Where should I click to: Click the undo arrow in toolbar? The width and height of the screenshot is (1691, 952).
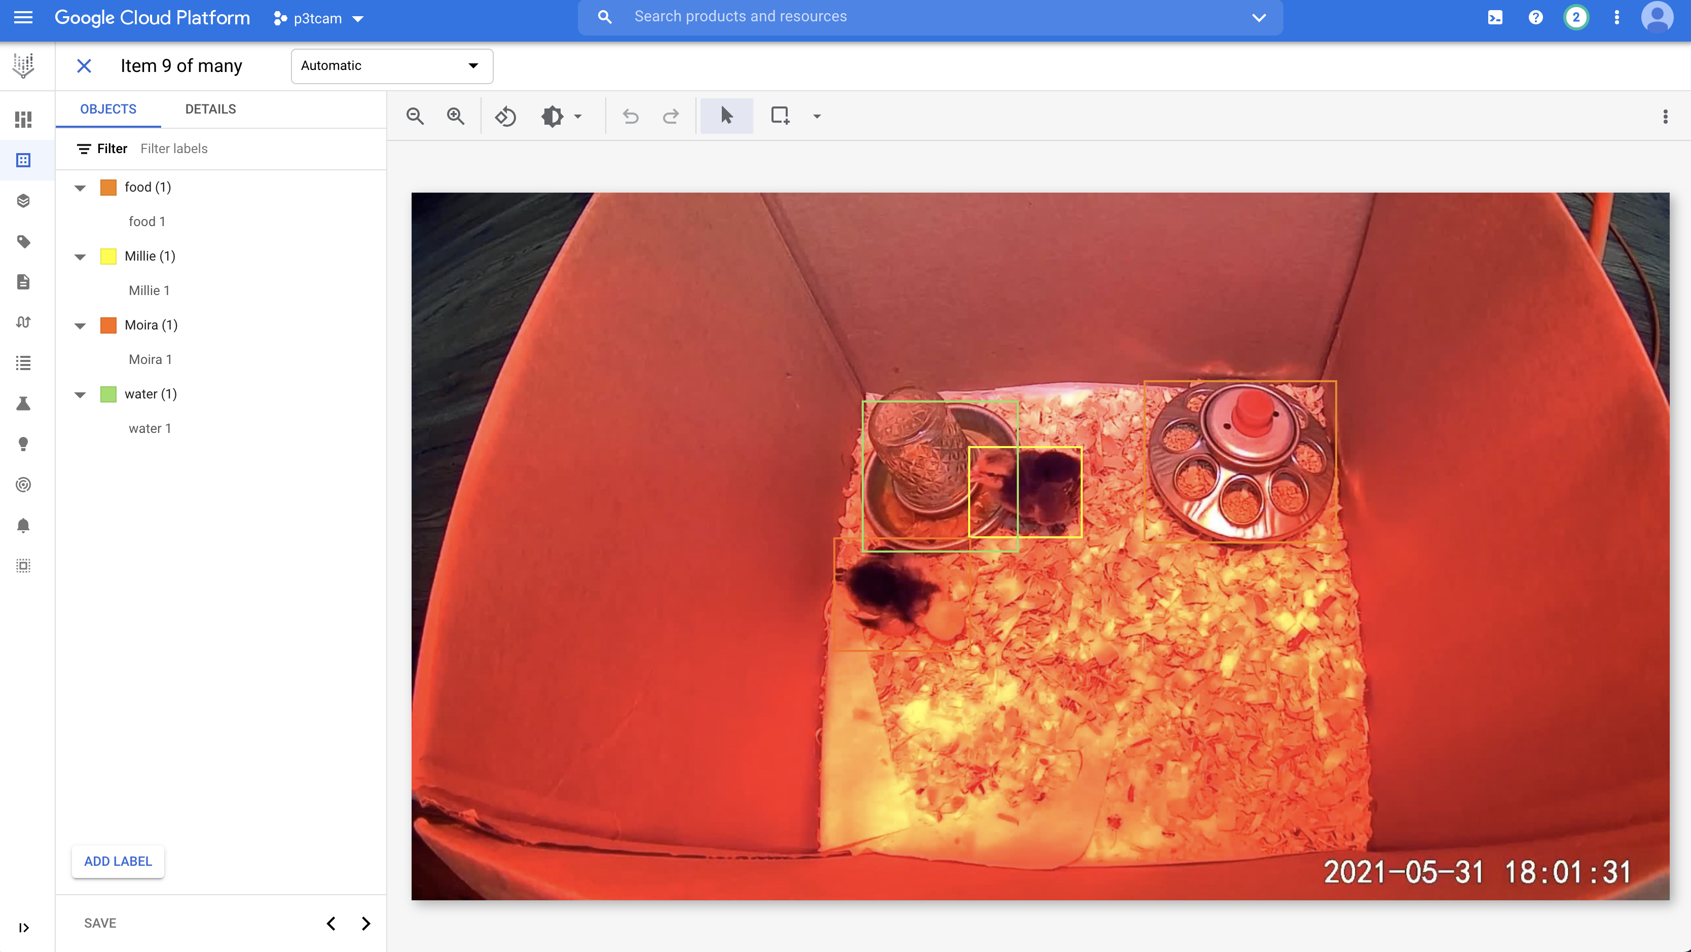630,116
